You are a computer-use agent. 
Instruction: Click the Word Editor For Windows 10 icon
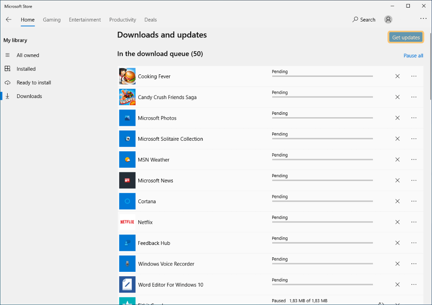tap(127, 285)
